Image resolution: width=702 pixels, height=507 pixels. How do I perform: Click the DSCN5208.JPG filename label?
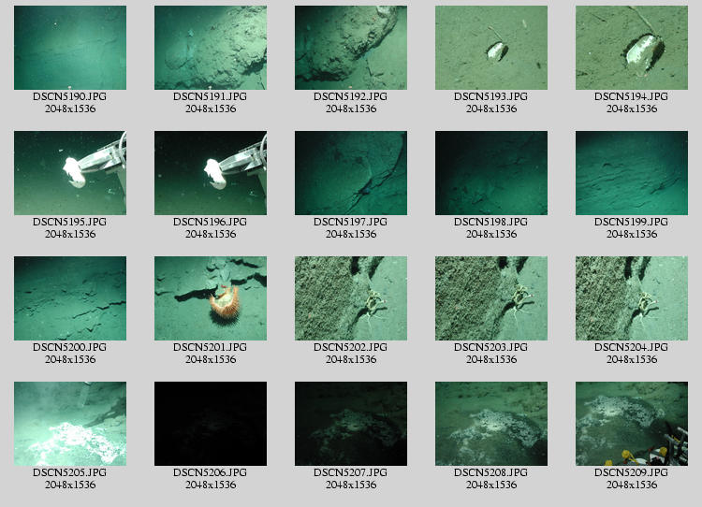[491, 472]
